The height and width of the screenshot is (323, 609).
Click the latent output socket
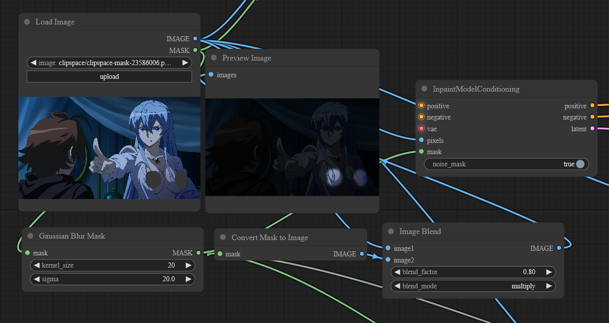(x=592, y=128)
